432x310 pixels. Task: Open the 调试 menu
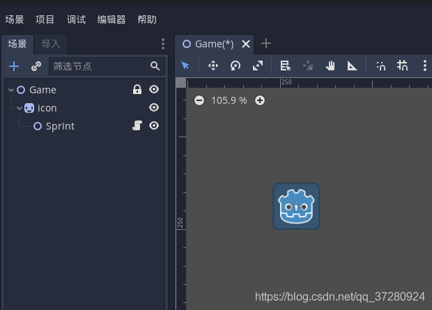click(x=77, y=20)
